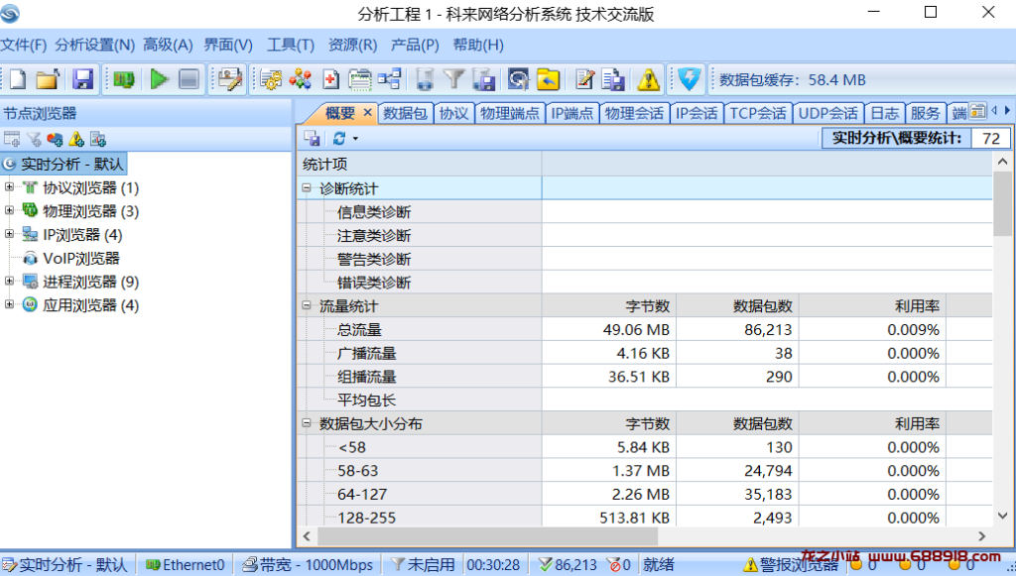
Task: Stop capture with the gray stop square
Action: click(189, 79)
